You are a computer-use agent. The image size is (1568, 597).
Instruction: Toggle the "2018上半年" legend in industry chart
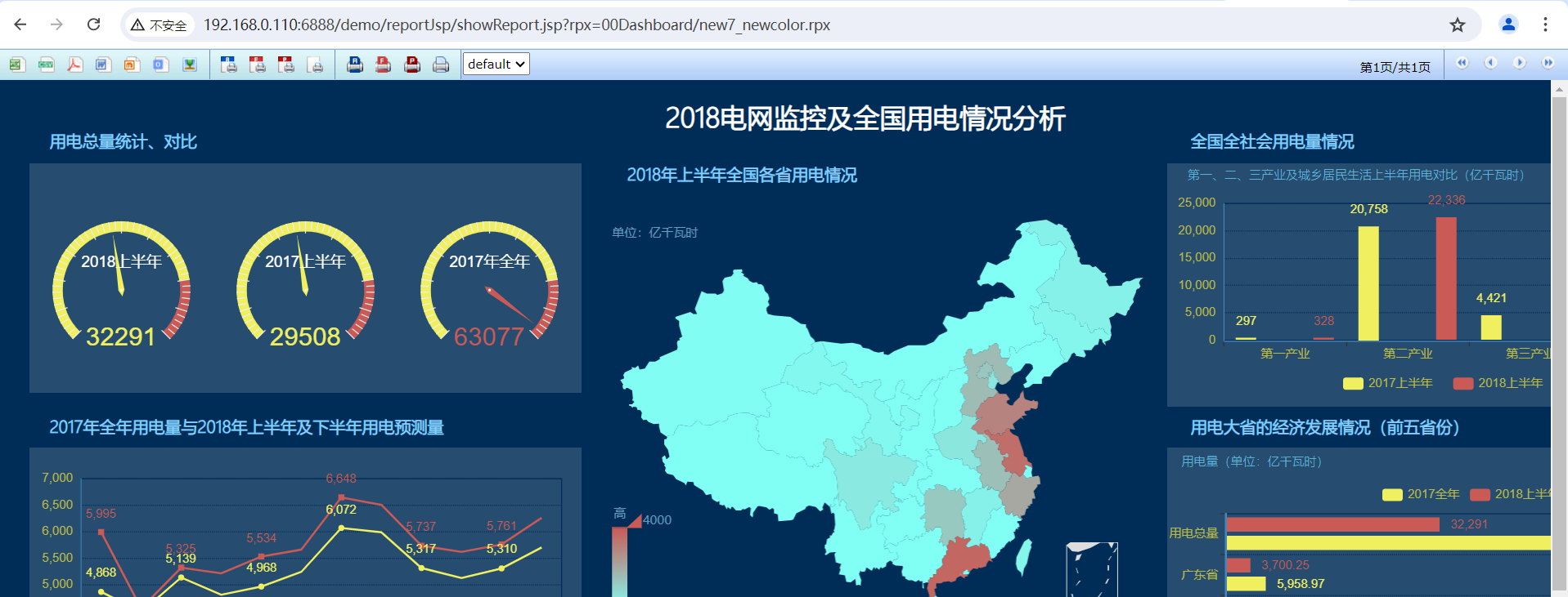pos(1498,383)
